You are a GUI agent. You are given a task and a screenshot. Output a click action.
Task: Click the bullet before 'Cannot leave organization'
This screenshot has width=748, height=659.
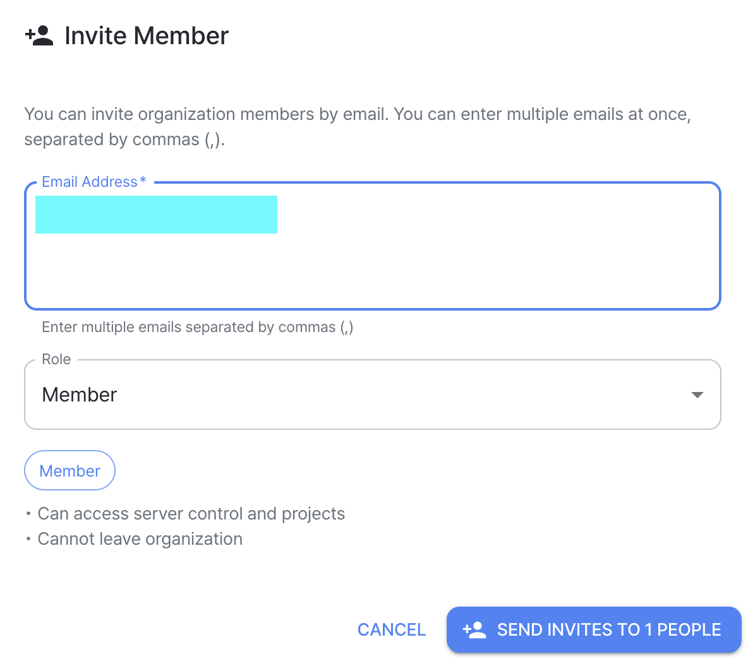click(x=28, y=539)
